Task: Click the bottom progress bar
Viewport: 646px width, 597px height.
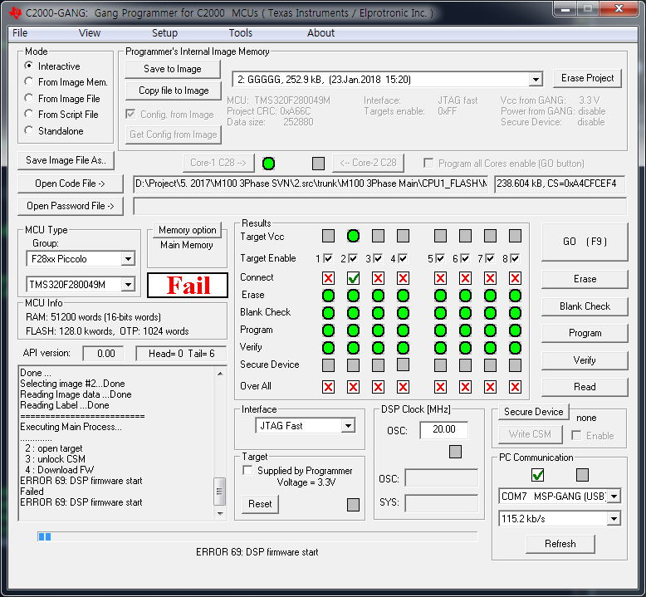Action: coord(257,536)
